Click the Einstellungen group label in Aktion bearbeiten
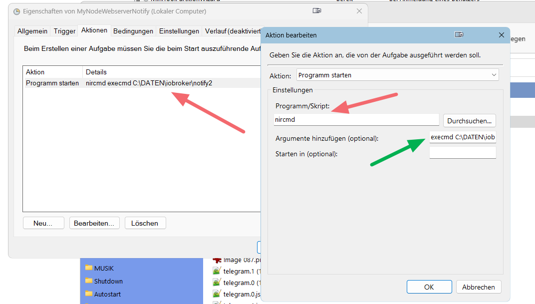Screen dimensions: 535x304 click(292, 90)
